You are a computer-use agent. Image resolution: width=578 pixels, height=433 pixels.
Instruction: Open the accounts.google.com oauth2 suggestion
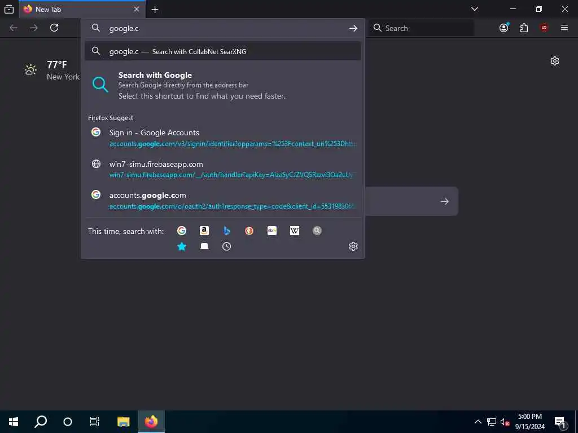click(223, 200)
